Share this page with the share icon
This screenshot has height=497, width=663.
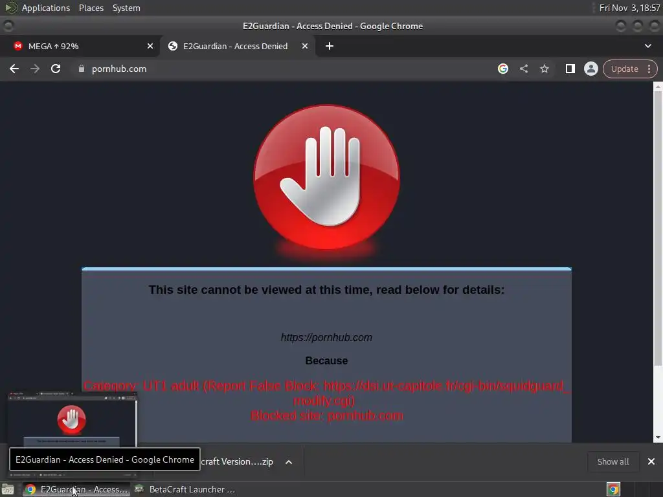(523, 69)
